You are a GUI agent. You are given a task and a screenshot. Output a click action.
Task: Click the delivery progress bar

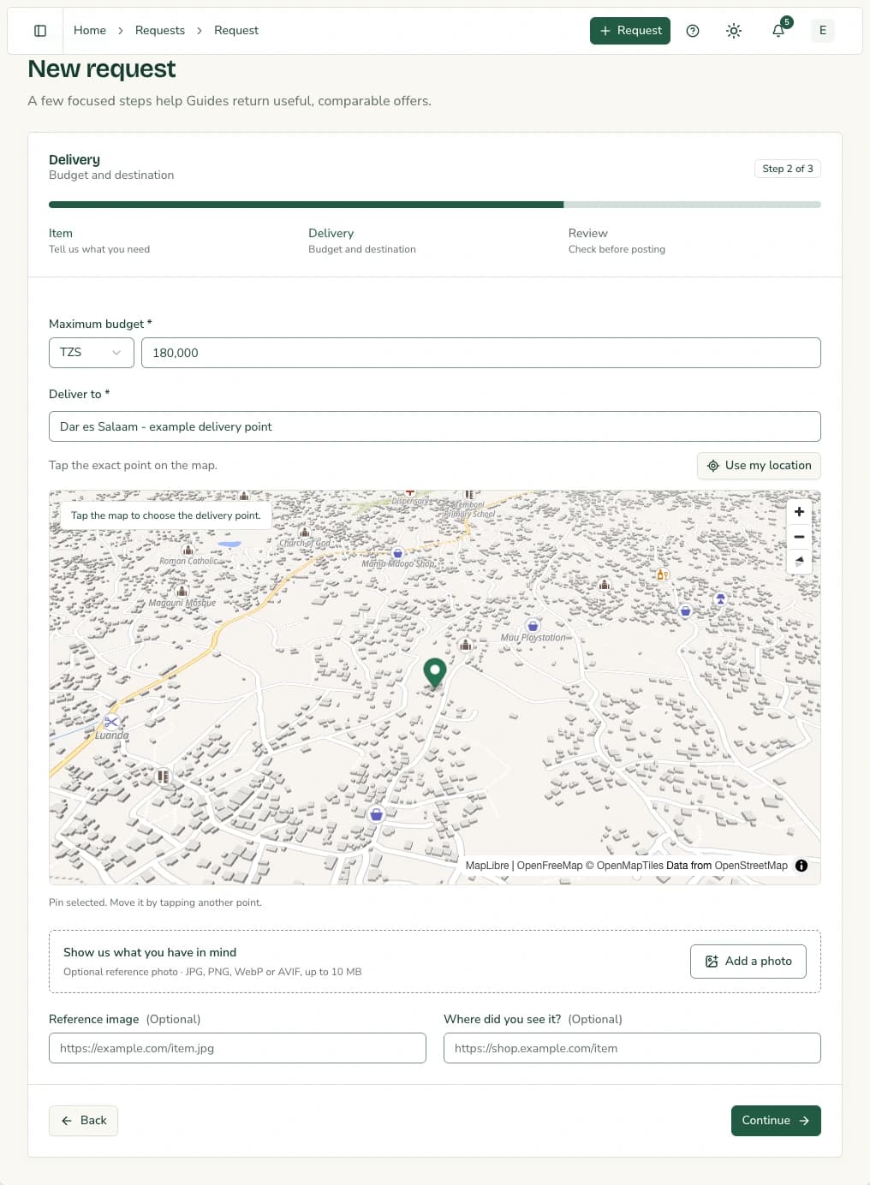click(x=435, y=205)
